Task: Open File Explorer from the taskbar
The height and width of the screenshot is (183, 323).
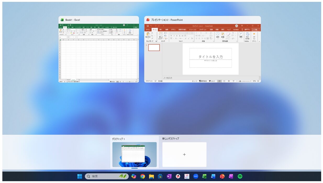Action: pyautogui.click(x=151, y=176)
